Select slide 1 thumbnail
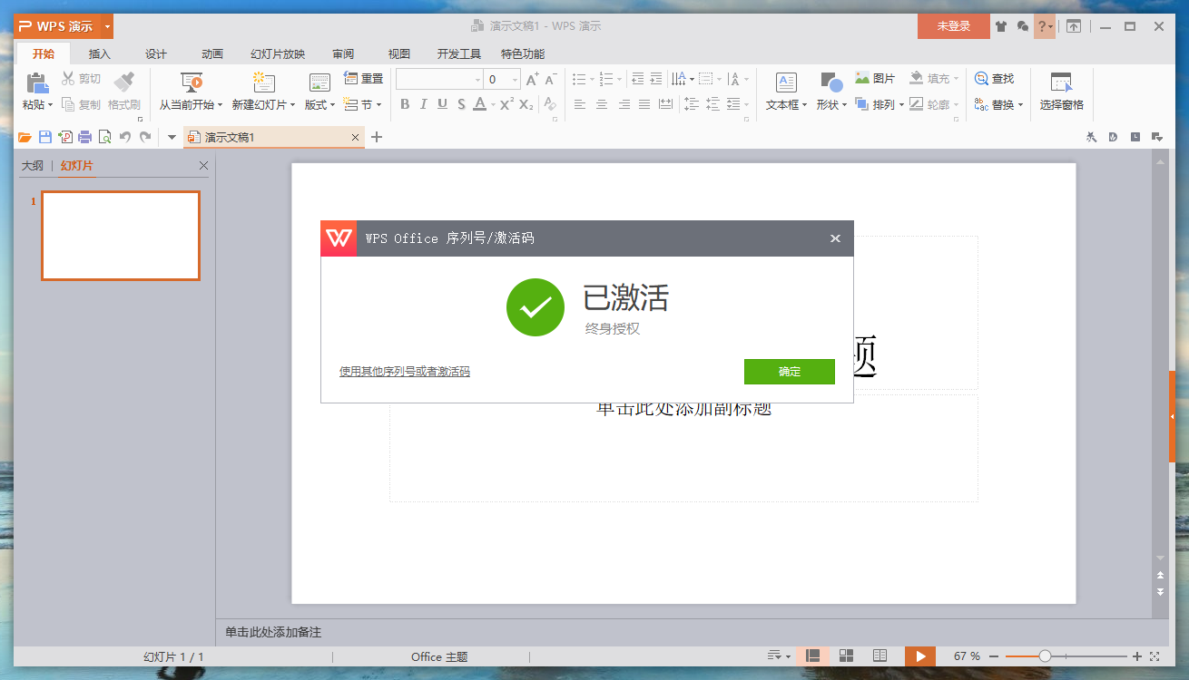The width and height of the screenshot is (1189, 680). tap(121, 236)
